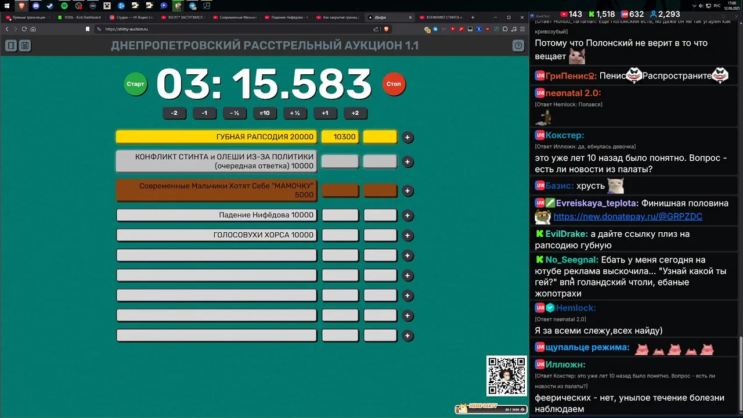Switch to ХЕСУС* ЗАСТУПИЛСЯ browser tab
Viewport: 743px width, 418px height.
tap(185, 17)
